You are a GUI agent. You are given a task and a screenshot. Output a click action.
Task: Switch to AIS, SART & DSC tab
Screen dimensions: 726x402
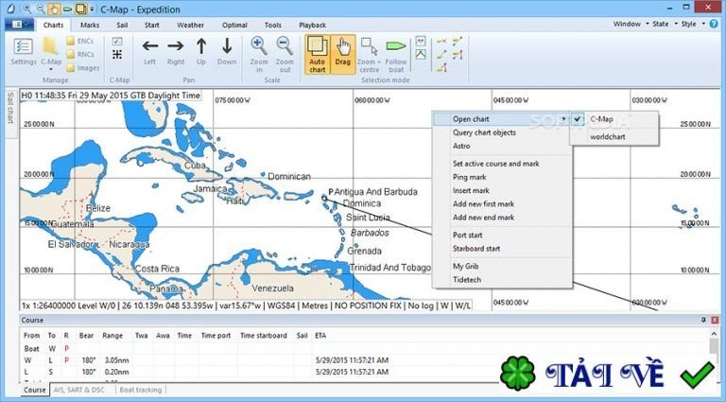coord(79,390)
